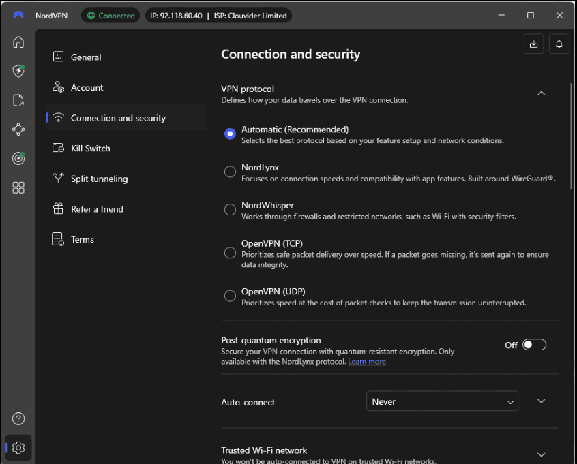This screenshot has height=464, width=577.
Task: Open Threat Protection panel
Action: [18, 71]
